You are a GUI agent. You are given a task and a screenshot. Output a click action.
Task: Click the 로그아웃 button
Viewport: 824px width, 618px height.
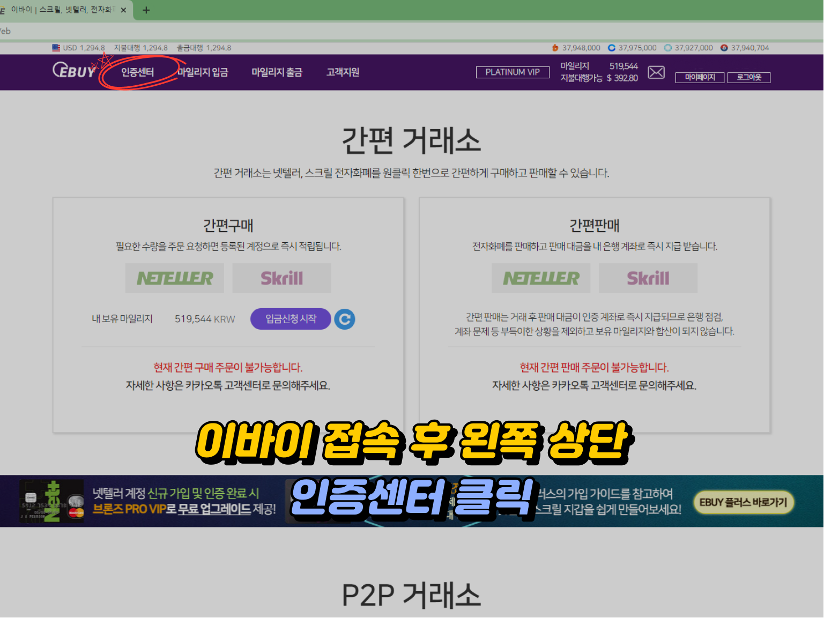pyautogui.click(x=749, y=78)
